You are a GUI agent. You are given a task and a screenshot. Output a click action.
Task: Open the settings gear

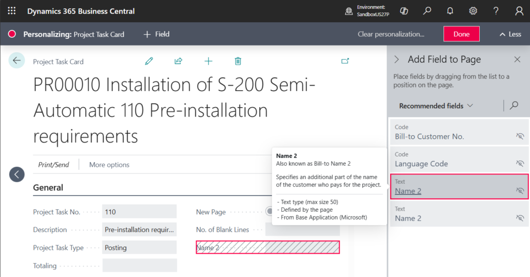[x=473, y=11]
